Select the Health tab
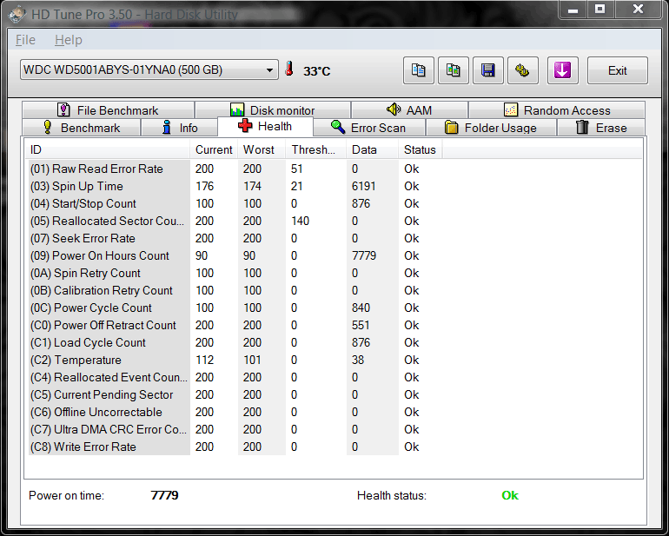 265,126
